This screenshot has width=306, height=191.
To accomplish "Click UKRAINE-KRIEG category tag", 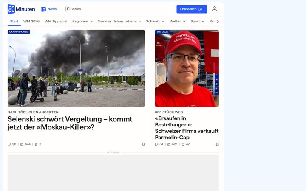I will pyautogui.click(x=19, y=32).
